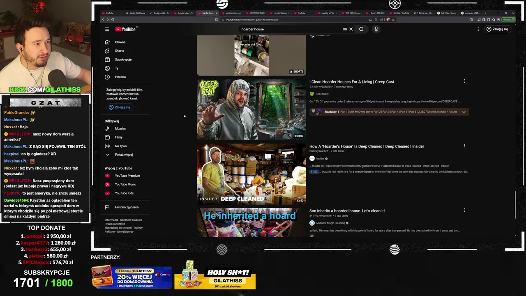
Task: Switch to the TOP 100 Crimson tab
Action: click(353, 13)
